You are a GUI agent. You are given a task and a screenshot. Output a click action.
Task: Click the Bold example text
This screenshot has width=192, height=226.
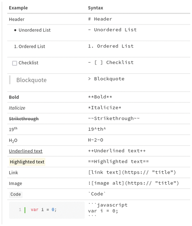click(x=14, y=97)
